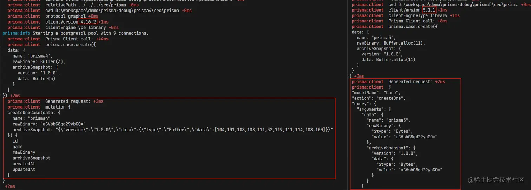Select the 'updatedAt' field line

pos(24,170)
